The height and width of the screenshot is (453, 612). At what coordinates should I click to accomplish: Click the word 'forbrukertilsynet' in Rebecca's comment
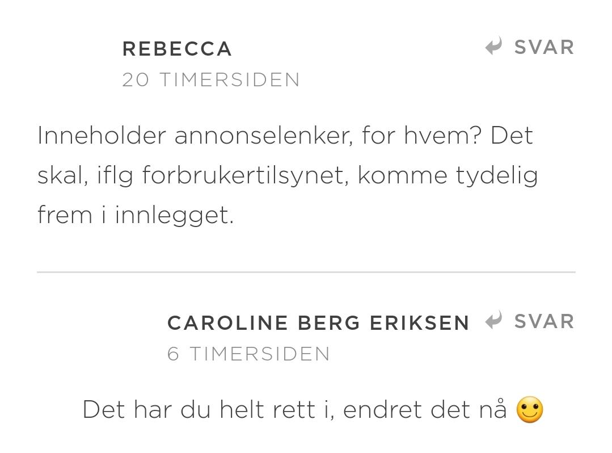[245, 175]
